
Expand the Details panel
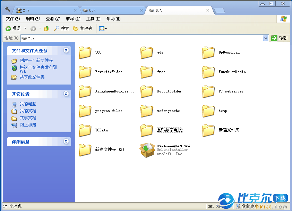pos(66,141)
